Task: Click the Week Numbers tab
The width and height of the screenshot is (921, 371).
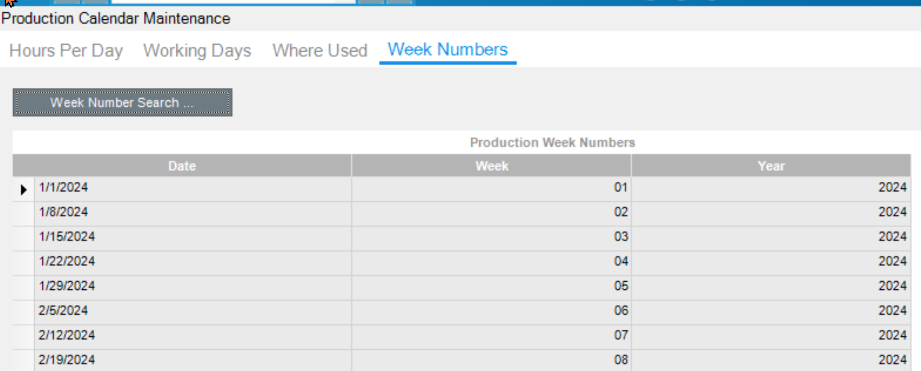Action: click(x=448, y=49)
